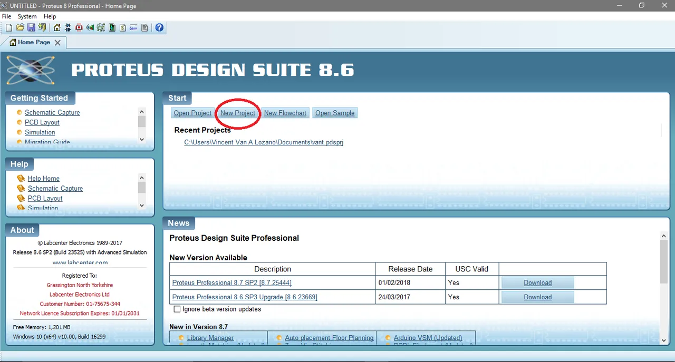675x362 pixels.
Task: Open Schematic Capture link in Getting Started
Action: [52, 112]
